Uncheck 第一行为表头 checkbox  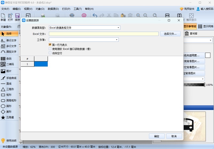pos(50,45)
